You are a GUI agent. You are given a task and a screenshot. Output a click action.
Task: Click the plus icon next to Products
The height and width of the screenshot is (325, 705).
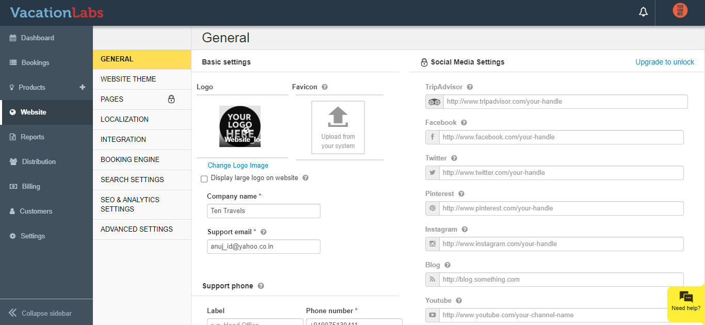tap(82, 87)
